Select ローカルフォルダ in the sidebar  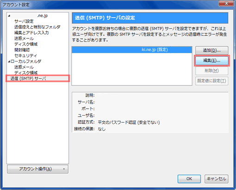tap(26, 61)
